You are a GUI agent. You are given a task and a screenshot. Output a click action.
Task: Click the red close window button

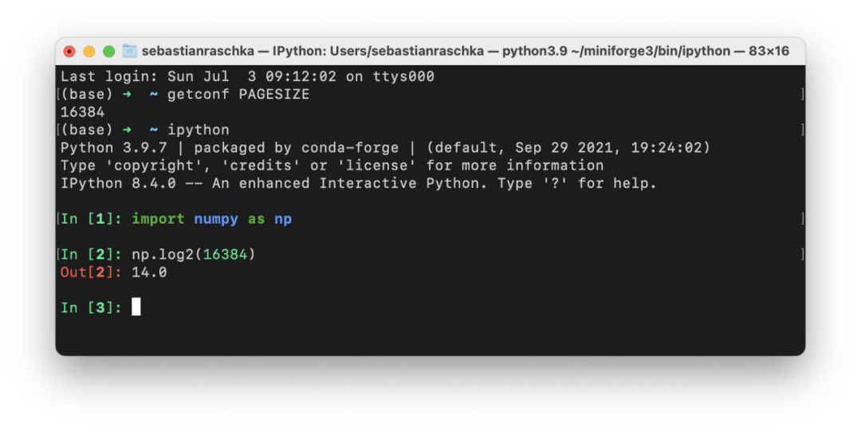point(69,52)
